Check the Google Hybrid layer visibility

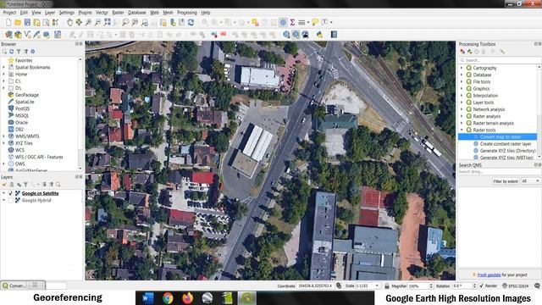click(x=11, y=200)
